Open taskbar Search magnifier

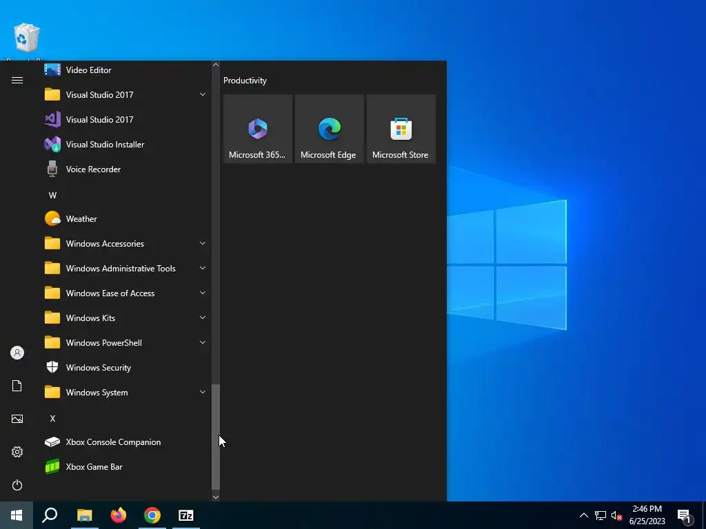(50, 515)
